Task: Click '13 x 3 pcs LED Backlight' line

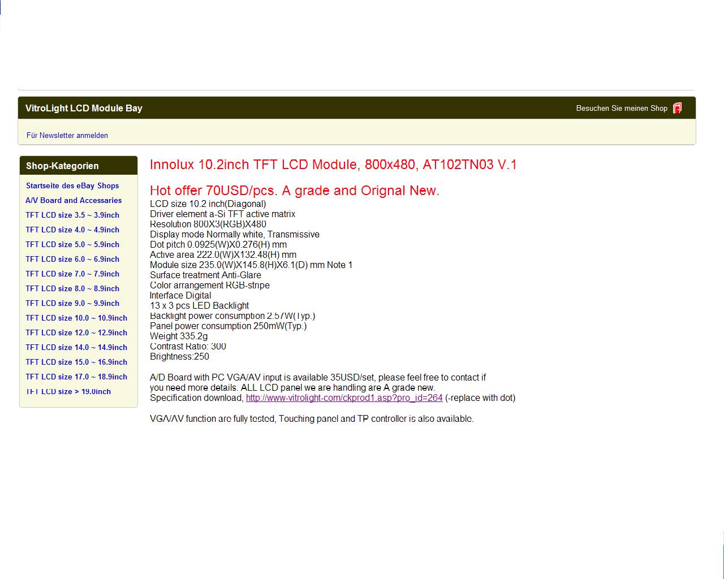Action: pyautogui.click(x=200, y=305)
